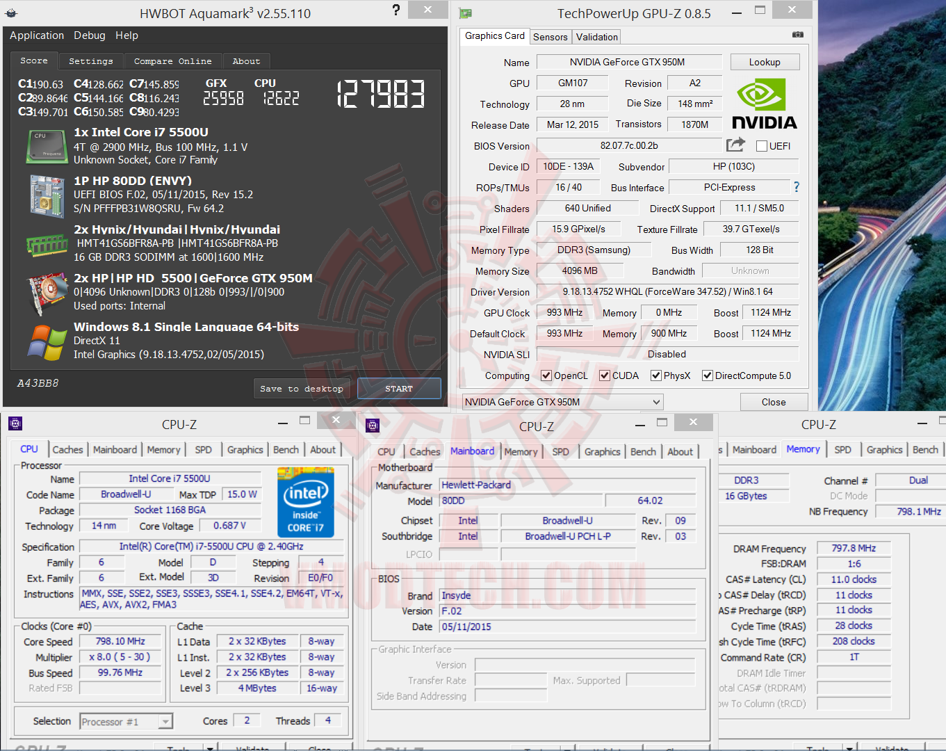This screenshot has width=946, height=751.
Task: Click the DRAM Frequency value 797.8 MHz
Action: coord(854,548)
